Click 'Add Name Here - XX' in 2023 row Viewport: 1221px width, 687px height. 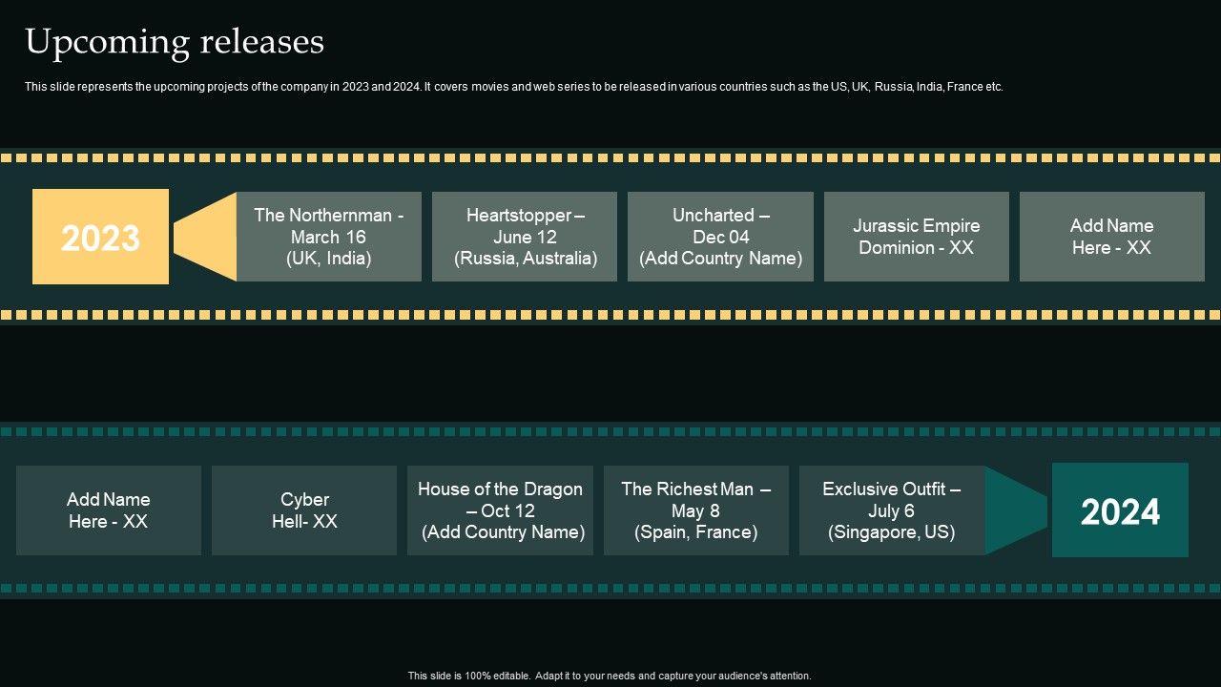(x=1112, y=237)
